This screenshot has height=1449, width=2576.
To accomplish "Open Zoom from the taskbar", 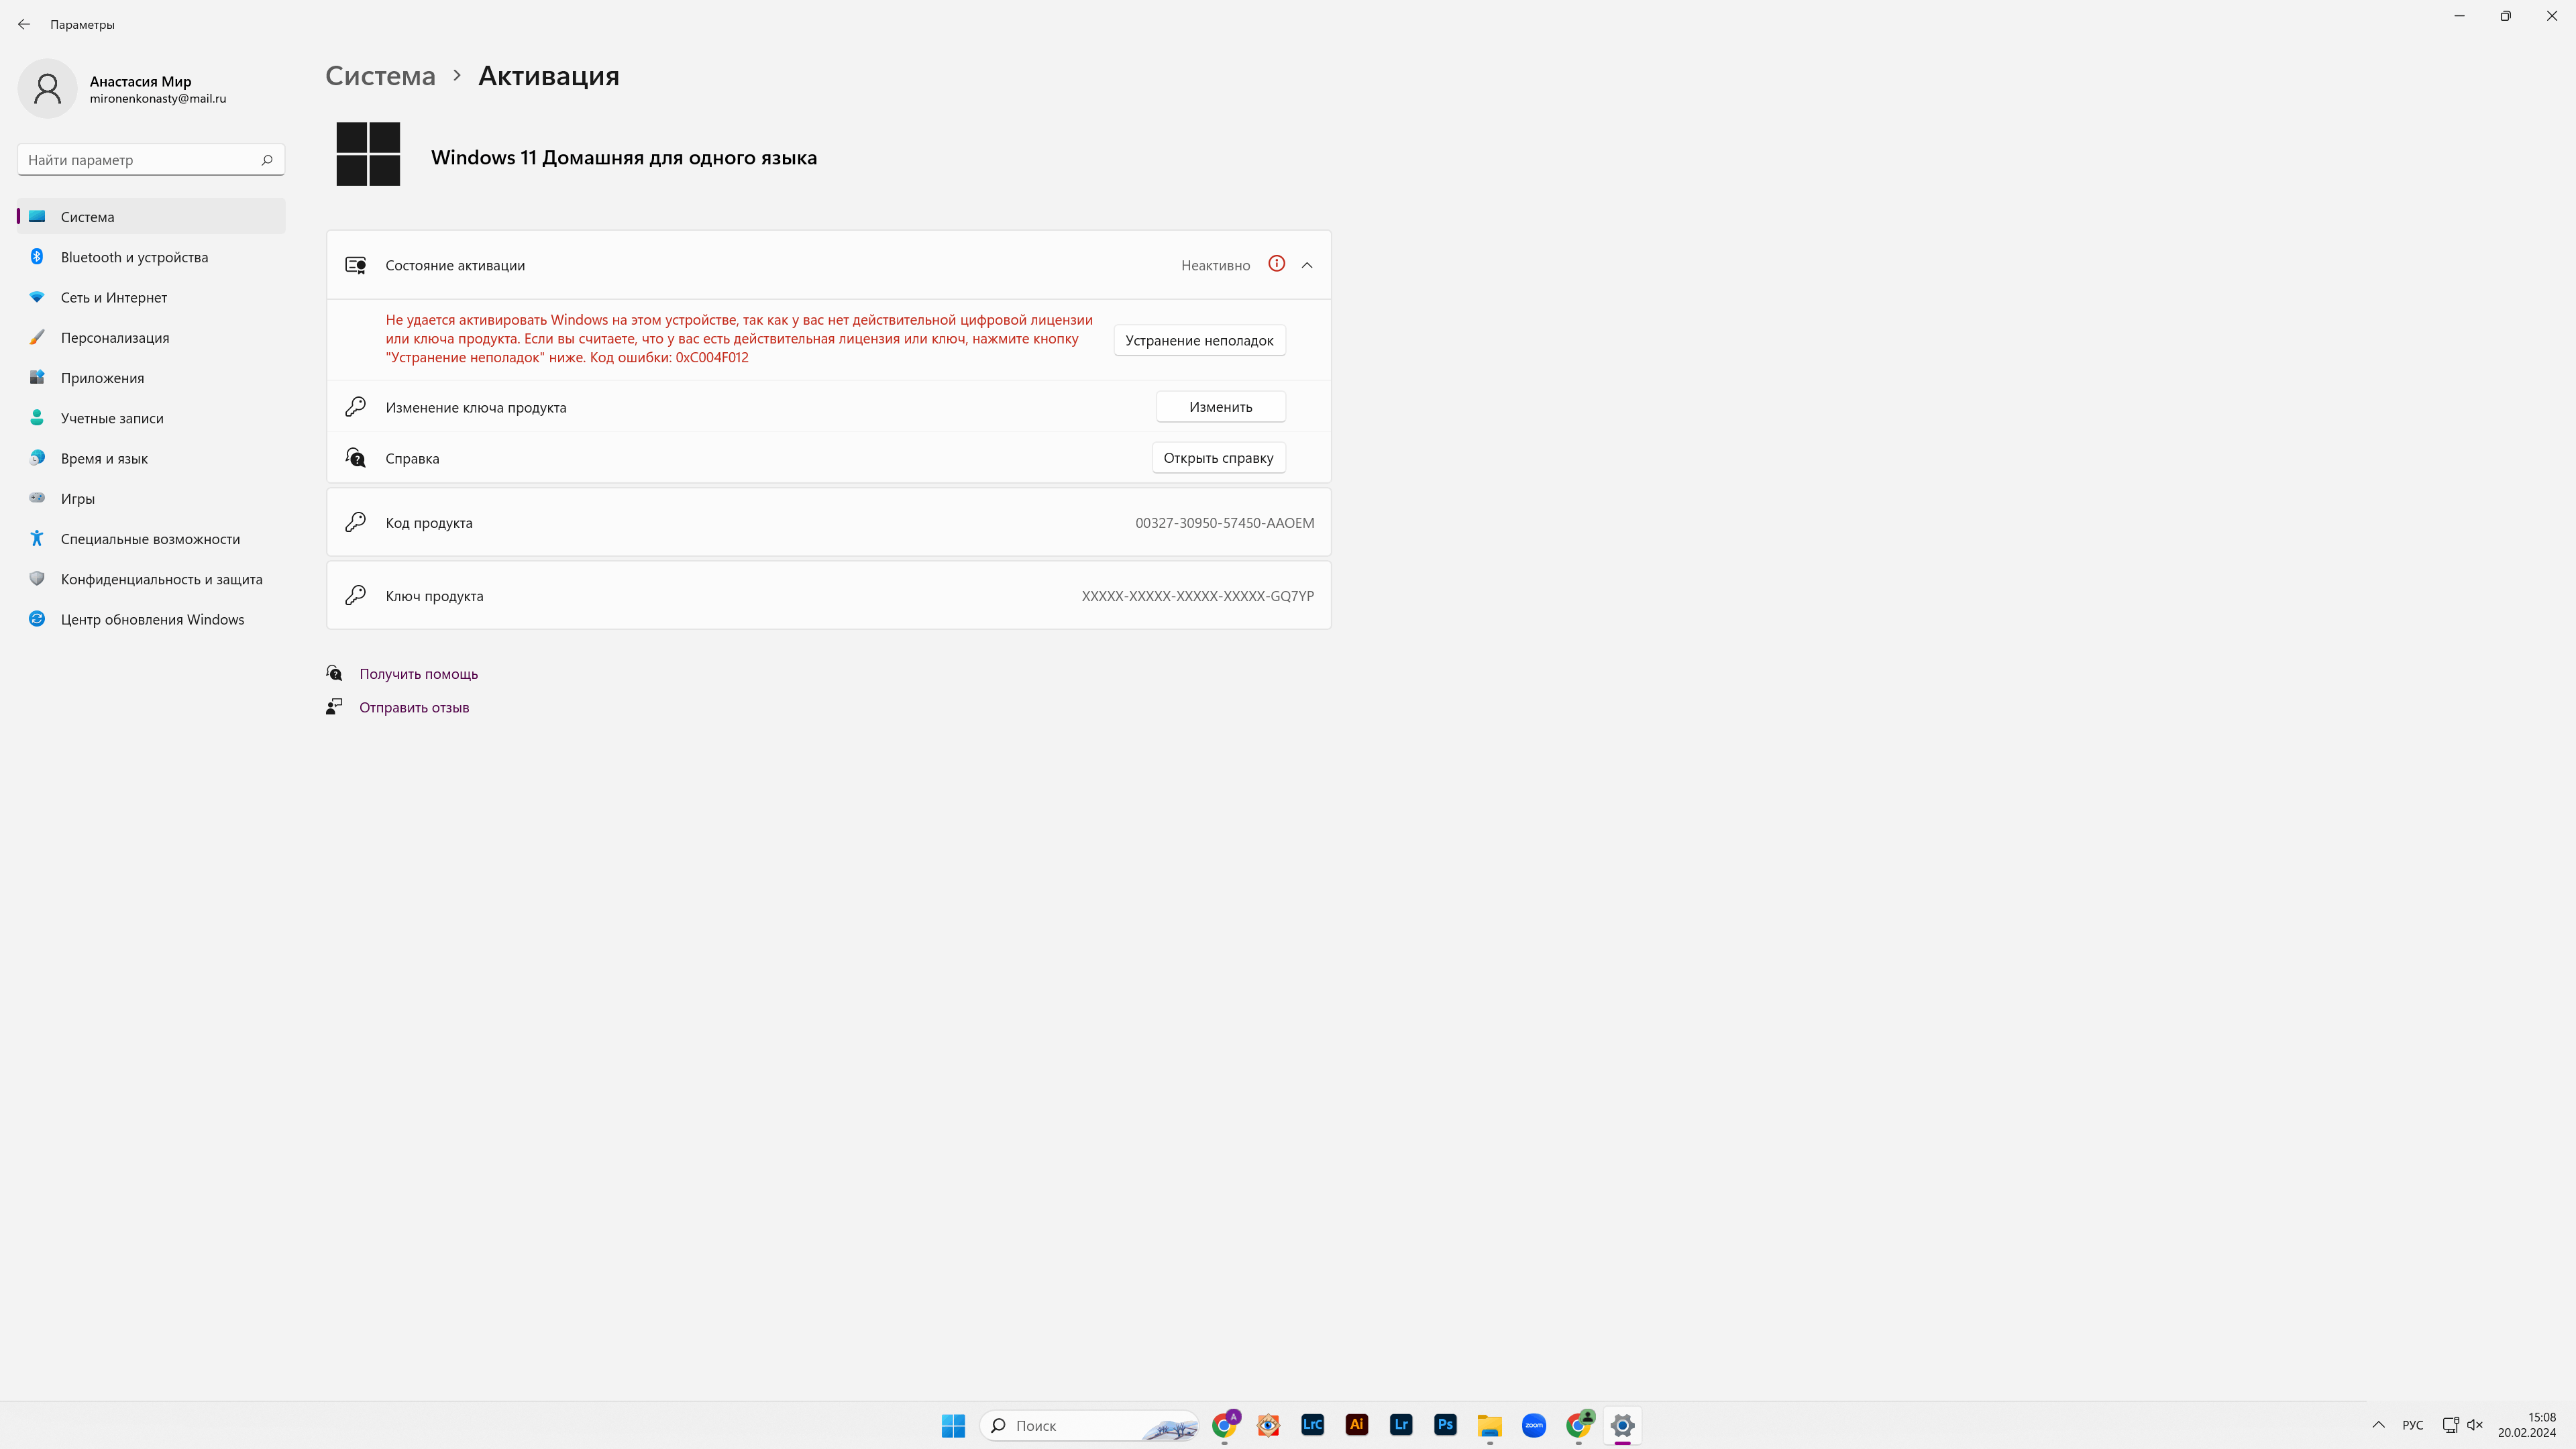I will 1534,1425.
